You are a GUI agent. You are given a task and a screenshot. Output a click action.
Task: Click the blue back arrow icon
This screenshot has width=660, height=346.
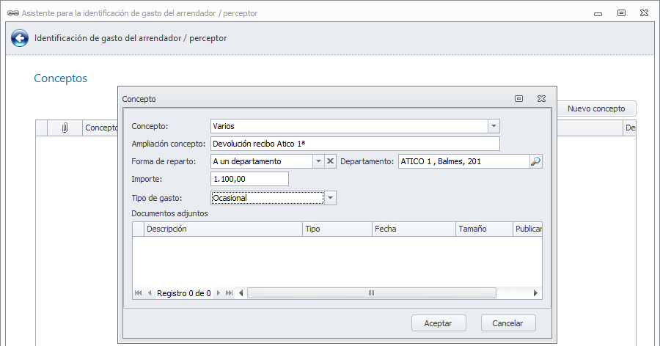20,38
